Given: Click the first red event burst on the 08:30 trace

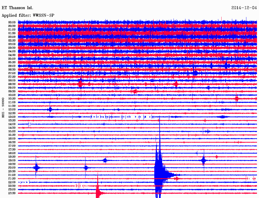Looking at the screenshot, I should click(x=80, y=84).
